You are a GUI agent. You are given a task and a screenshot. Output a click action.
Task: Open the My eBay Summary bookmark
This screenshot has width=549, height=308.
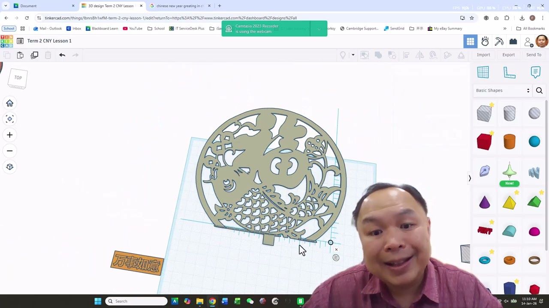445,29
